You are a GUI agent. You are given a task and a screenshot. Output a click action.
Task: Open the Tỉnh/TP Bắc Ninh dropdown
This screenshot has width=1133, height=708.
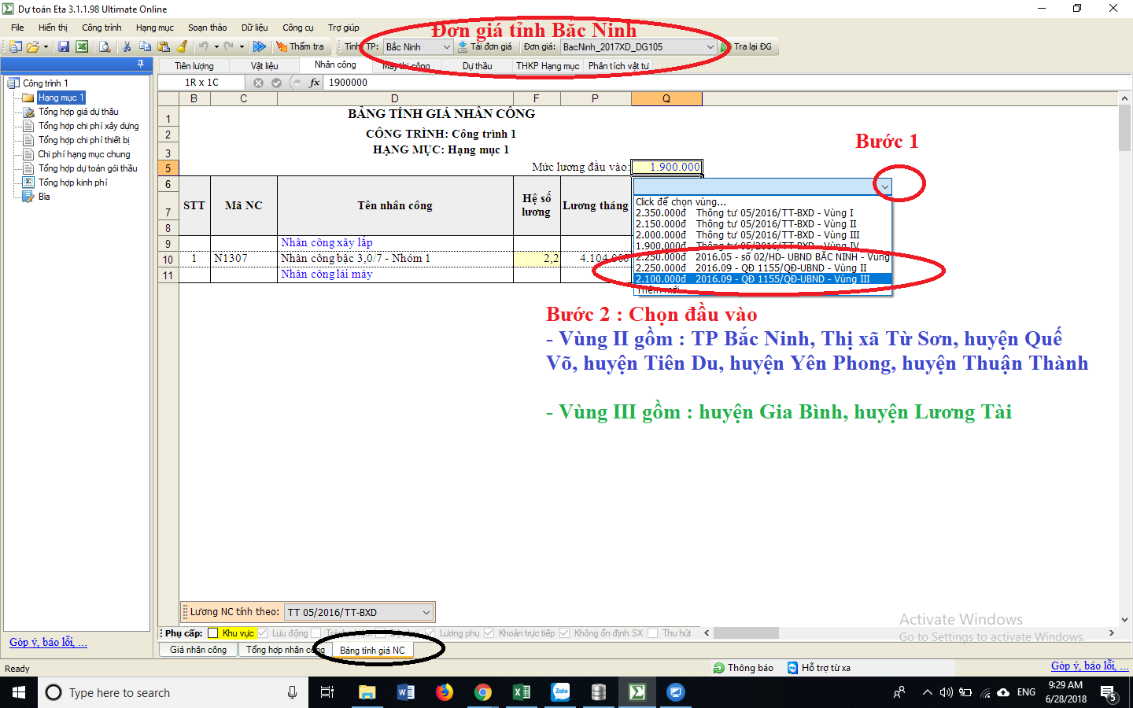(446, 47)
